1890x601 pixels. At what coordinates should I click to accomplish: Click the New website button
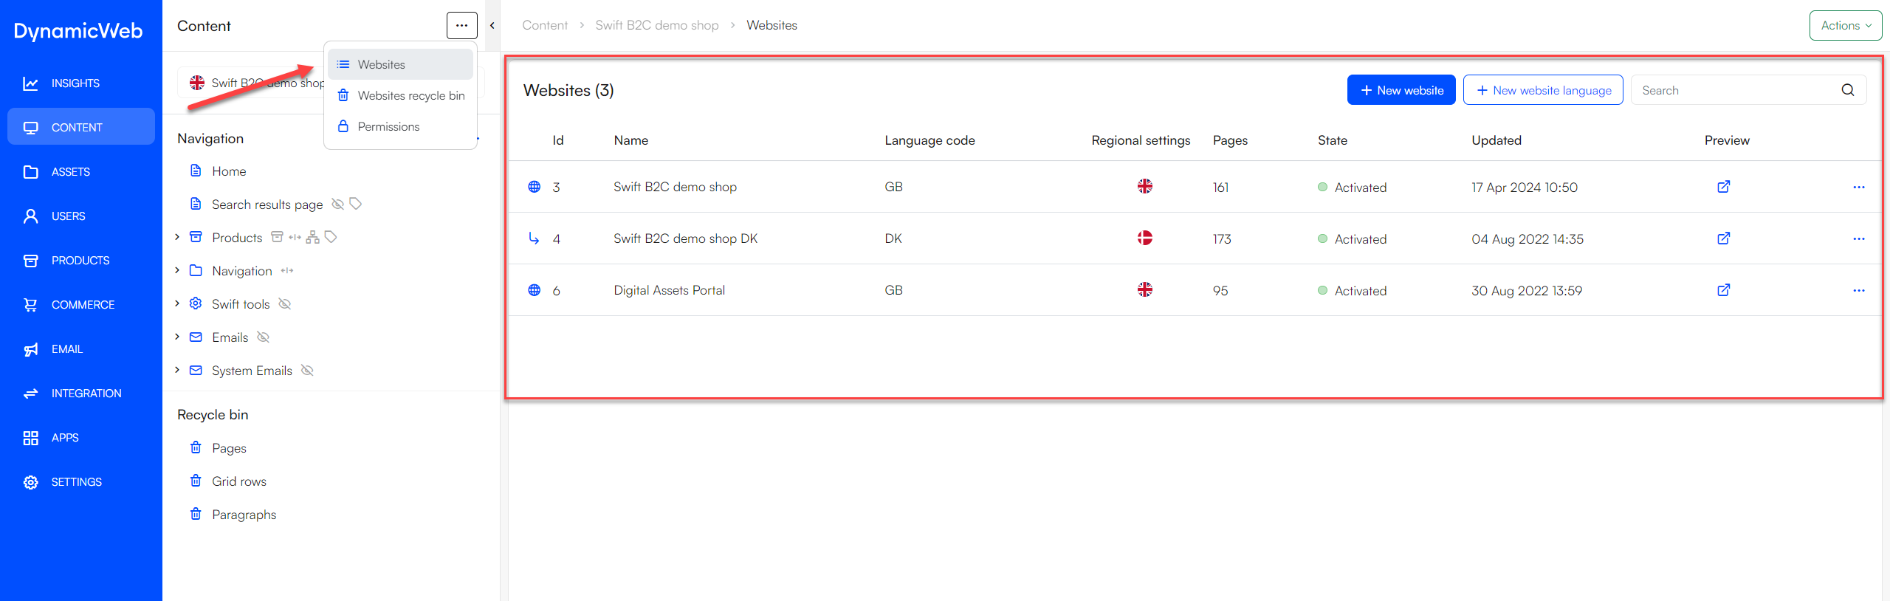(1401, 90)
